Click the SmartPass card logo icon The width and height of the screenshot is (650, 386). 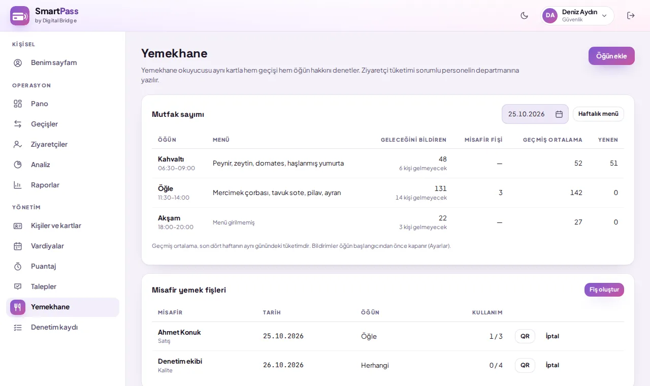(20, 16)
